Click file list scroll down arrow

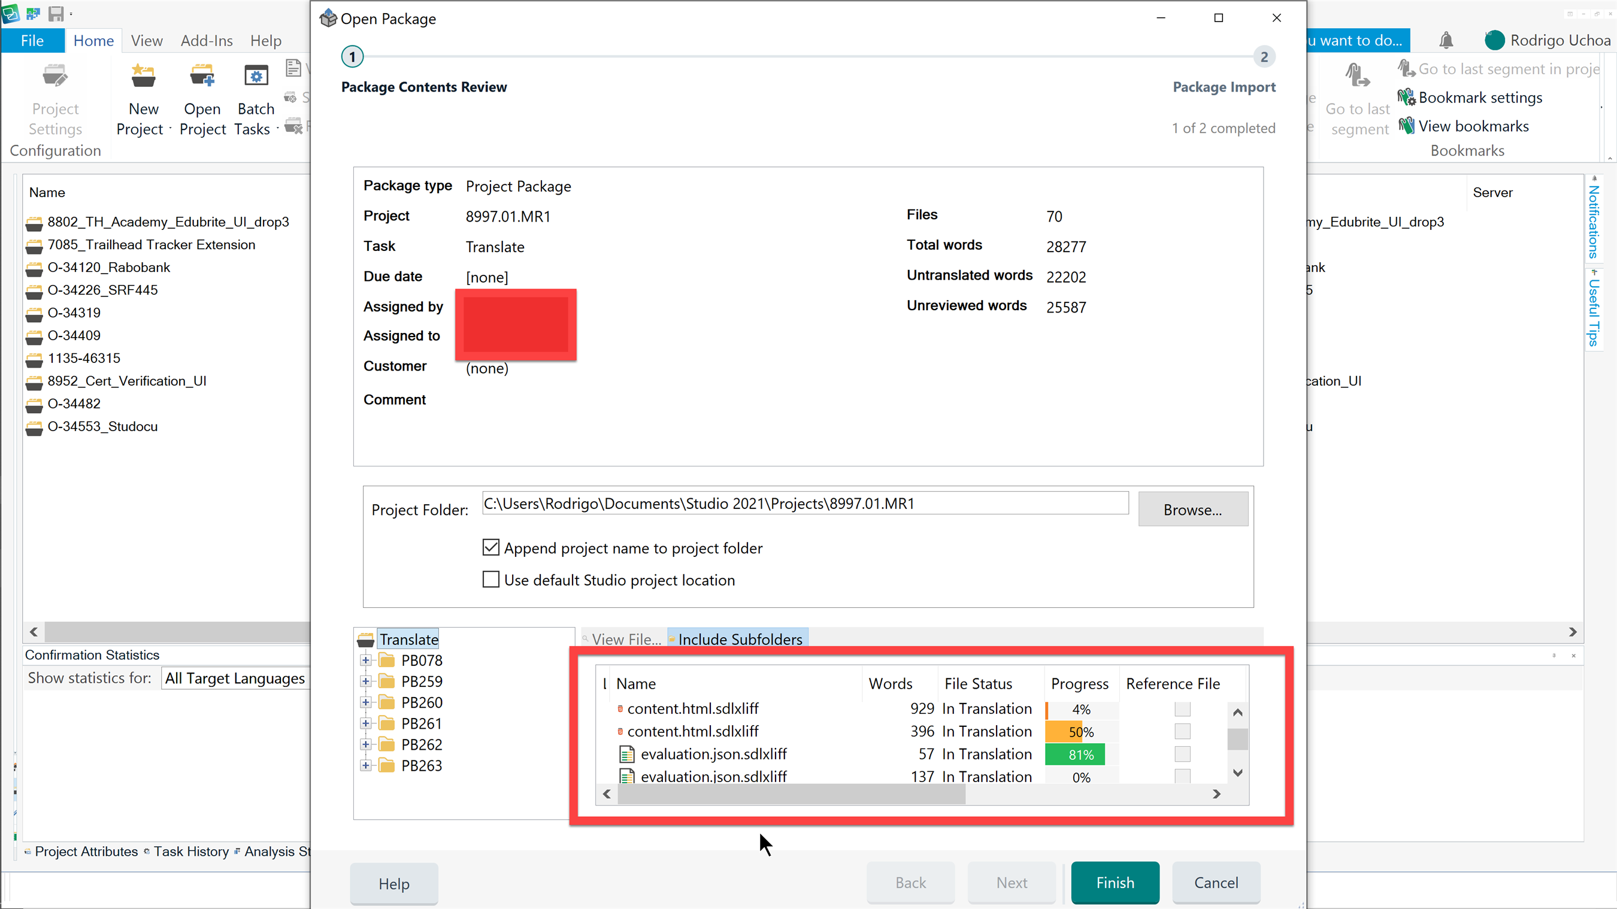1237,773
